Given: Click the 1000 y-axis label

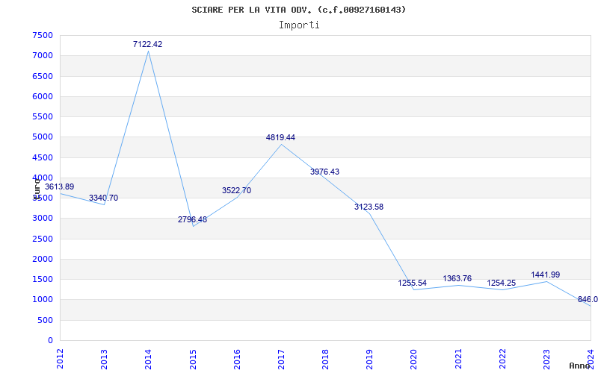Looking at the screenshot, I should click(x=43, y=300).
